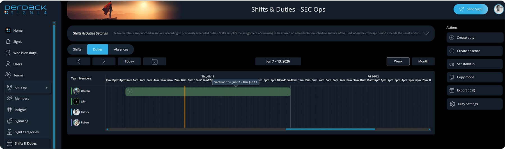Screen dimensions: 505x149
Task: Click Doreen's green vacation bar
Action: [208, 92]
